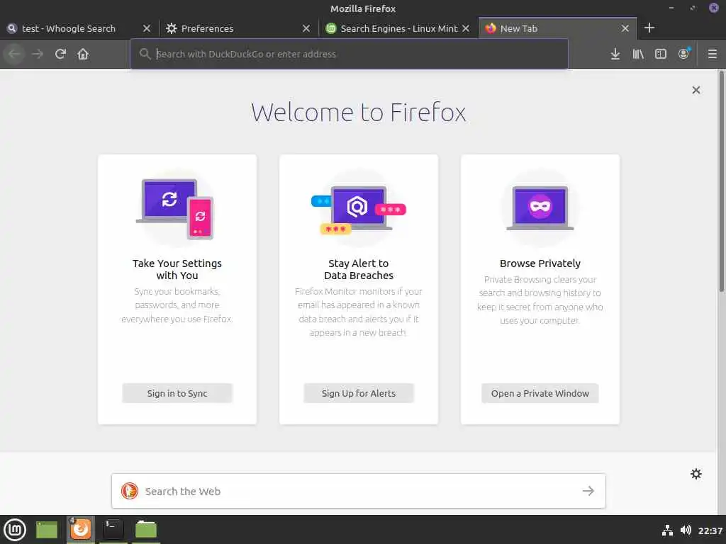The image size is (726, 544).
Task: Click the sync devices illustration
Action: point(176,208)
